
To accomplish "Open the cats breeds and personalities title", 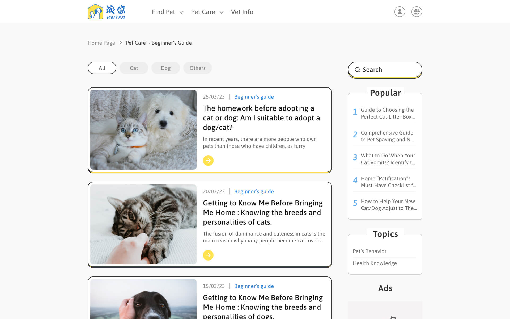I will pyautogui.click(x=263, y=212).
